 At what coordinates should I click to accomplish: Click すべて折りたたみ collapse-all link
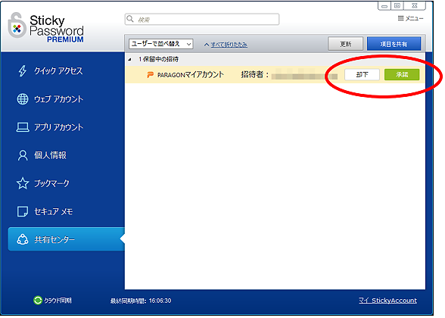(x=229, y=45)
